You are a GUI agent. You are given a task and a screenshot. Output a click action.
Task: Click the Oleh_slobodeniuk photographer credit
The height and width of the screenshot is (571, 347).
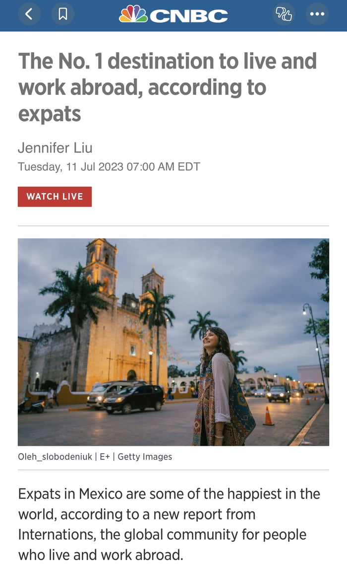(x=55, y=457)
